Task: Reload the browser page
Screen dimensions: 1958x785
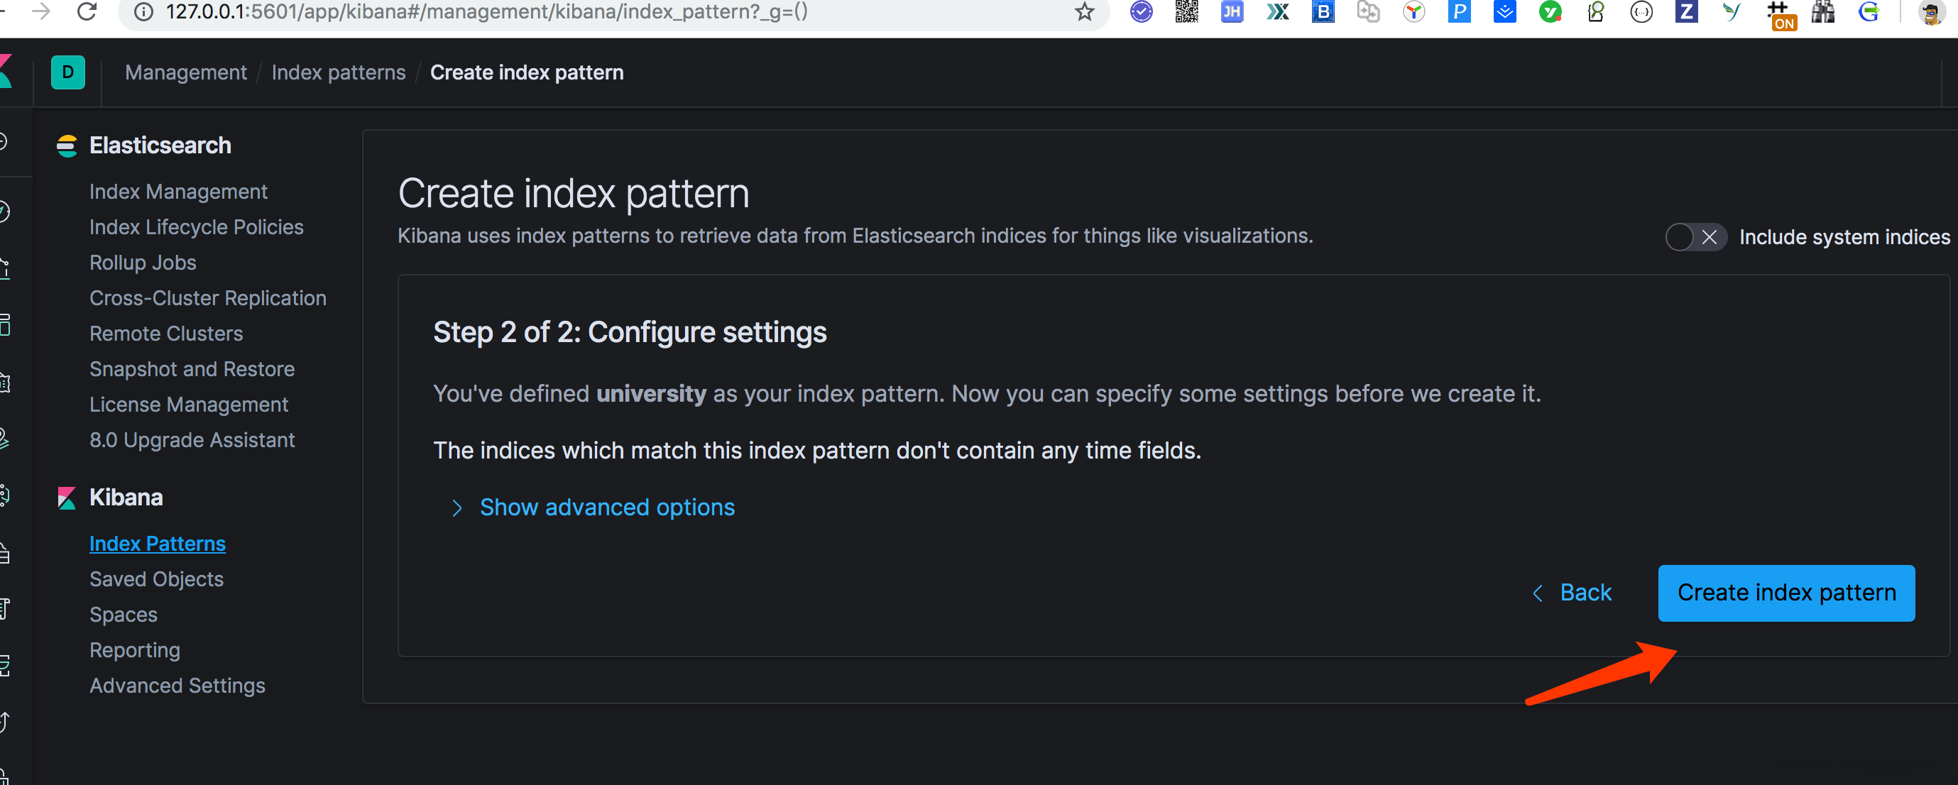Action: tap(87, 12)
